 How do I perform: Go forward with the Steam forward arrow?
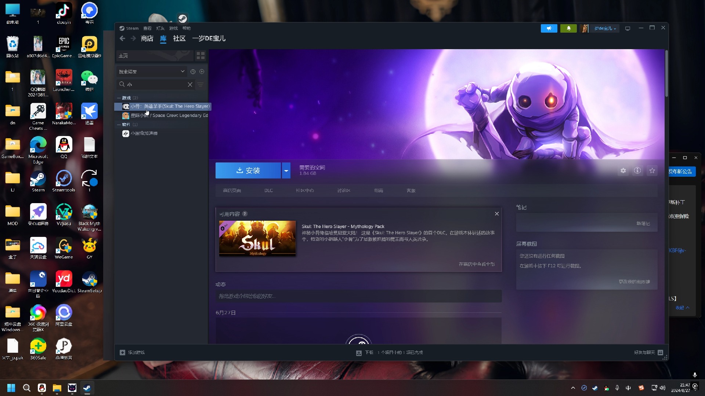click(133, 38)
